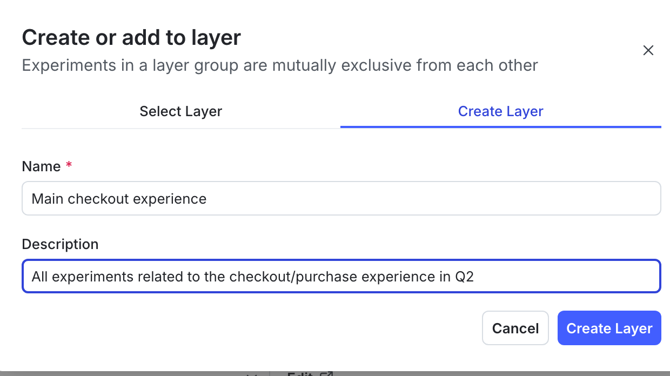Click the Name field label
The width and height of the screenshot is (670, 376).
pos(42,166)
